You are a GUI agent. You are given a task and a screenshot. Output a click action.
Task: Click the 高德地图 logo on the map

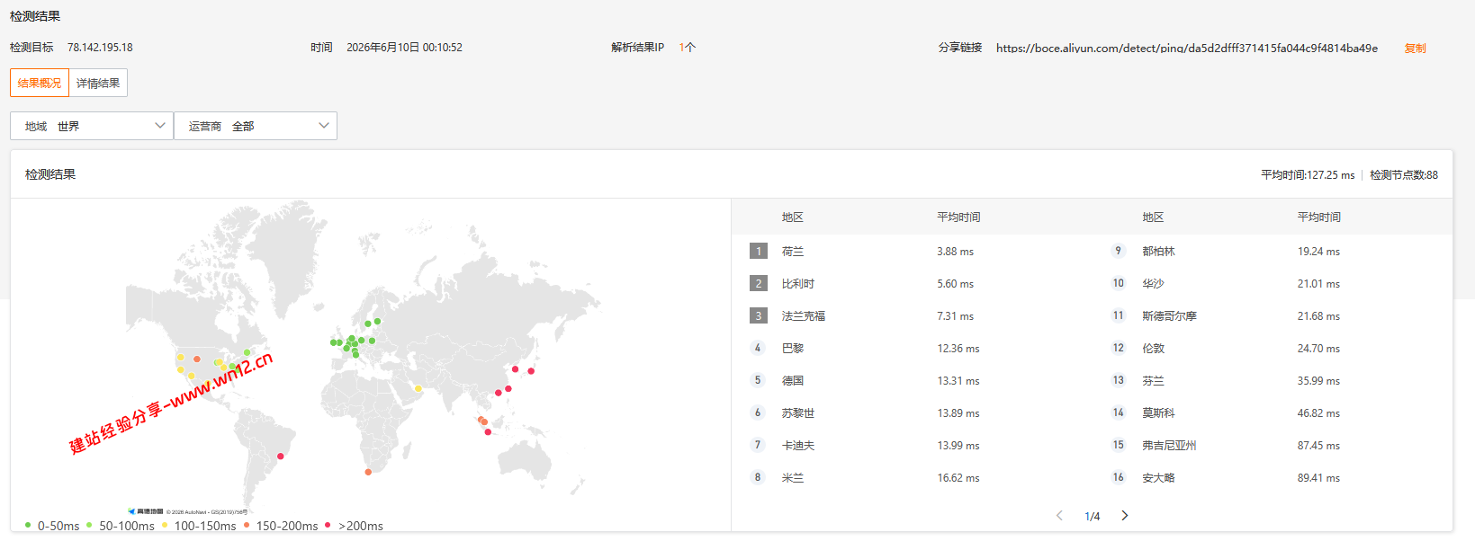[146, 511]
